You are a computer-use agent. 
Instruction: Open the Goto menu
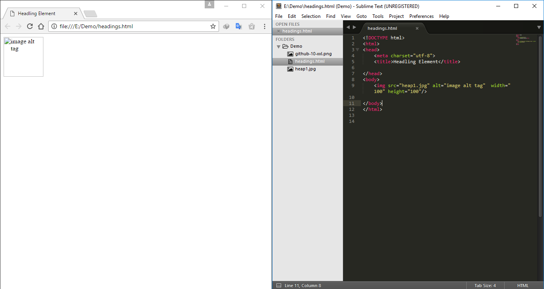coord(361,16)
